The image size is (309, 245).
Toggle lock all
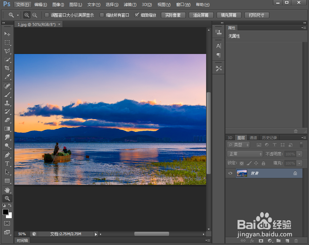(263, 163)
